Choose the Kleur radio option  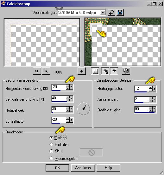(51, 151)
